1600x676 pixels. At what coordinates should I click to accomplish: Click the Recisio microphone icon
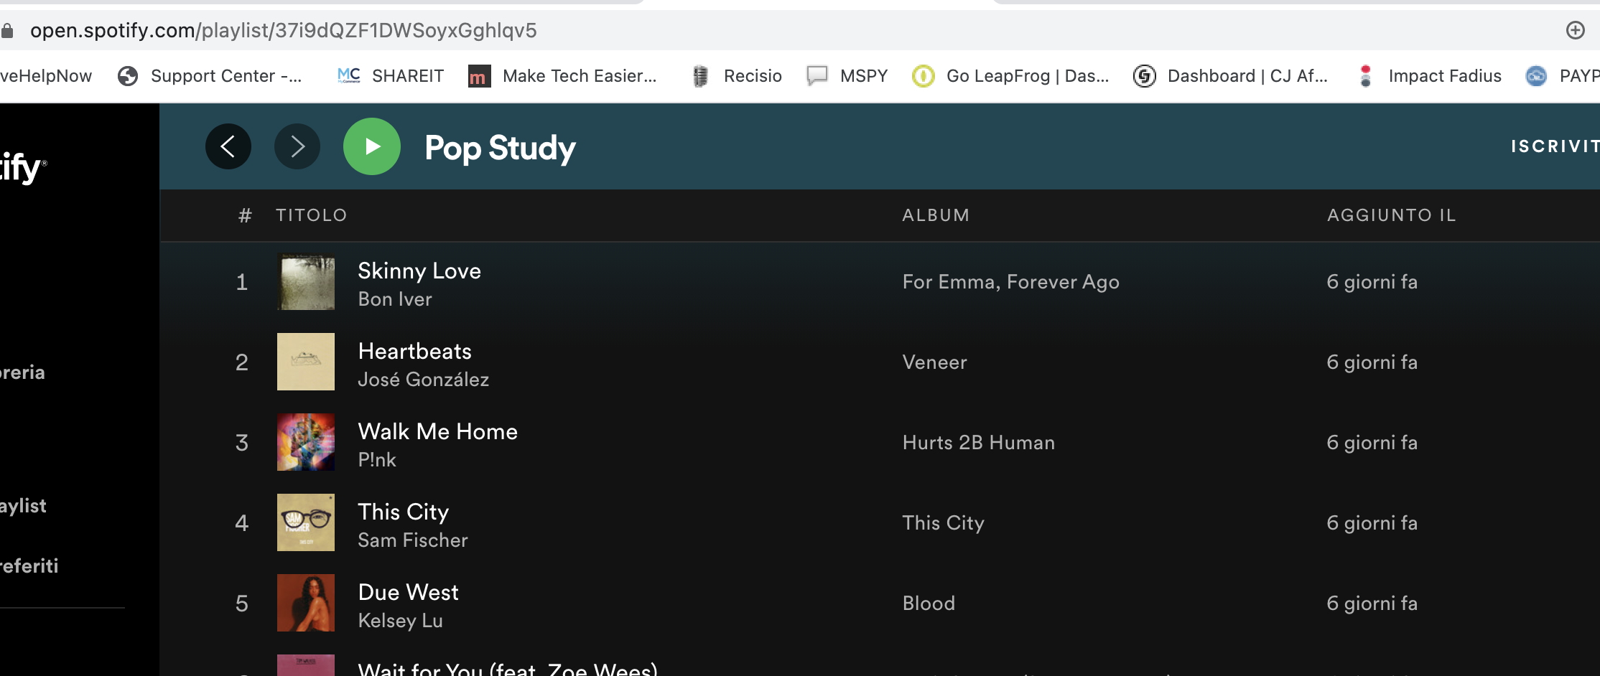pos(700,76)
